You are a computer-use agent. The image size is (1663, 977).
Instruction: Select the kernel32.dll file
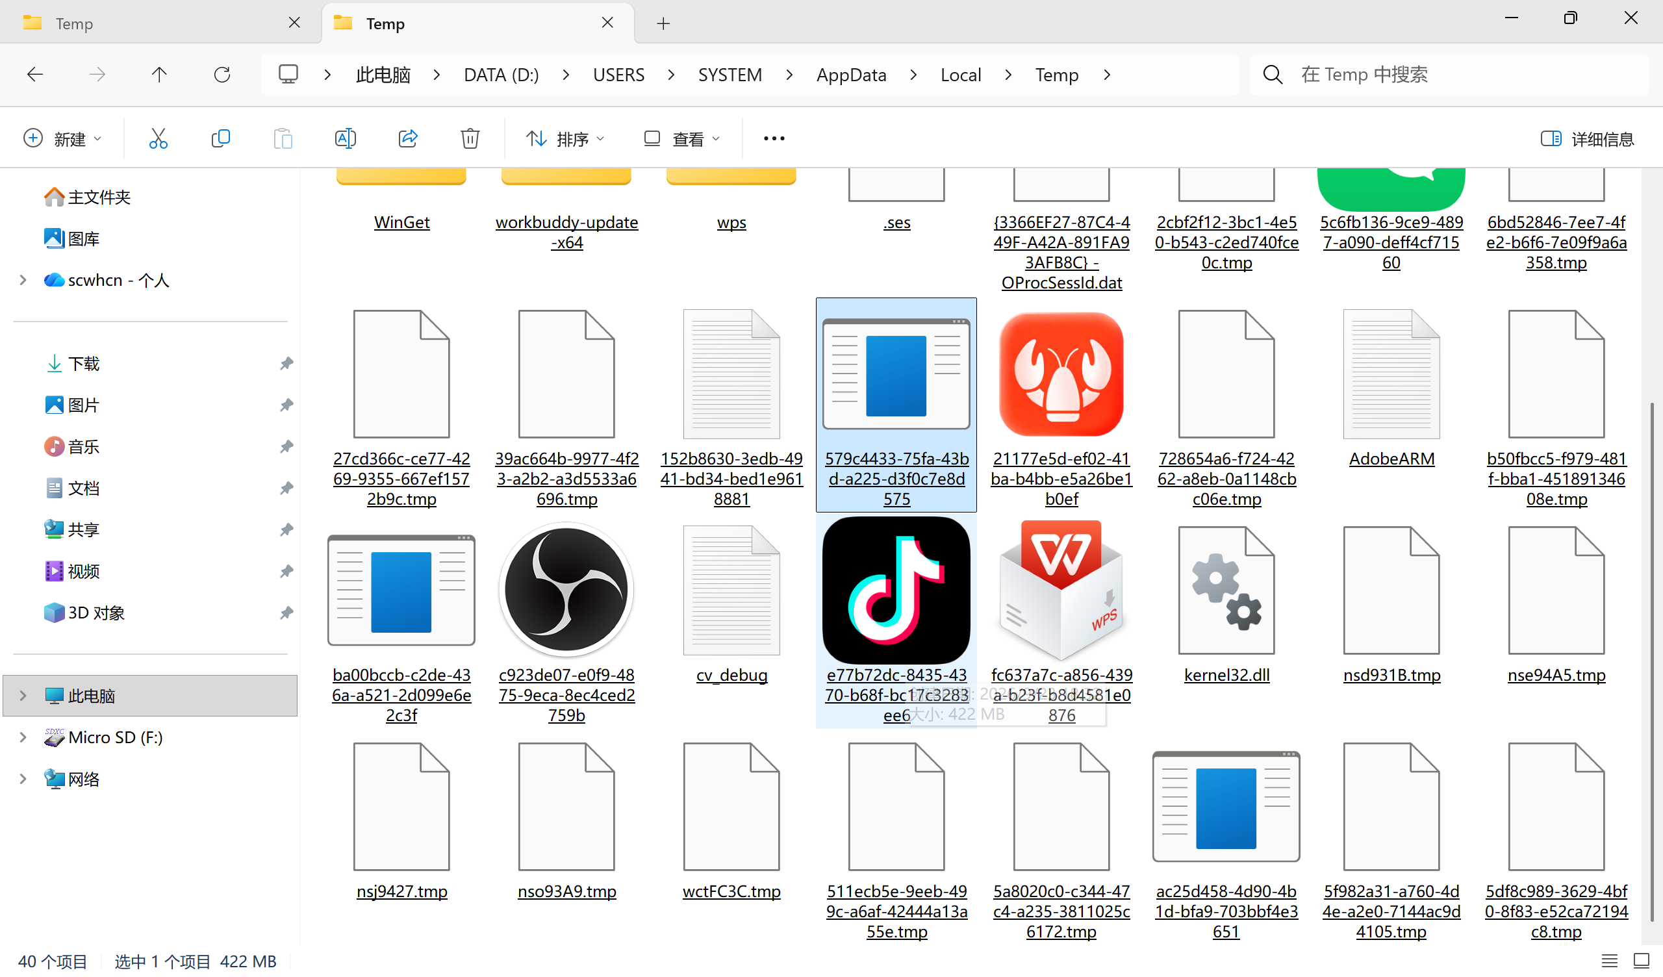[1226, 604]
